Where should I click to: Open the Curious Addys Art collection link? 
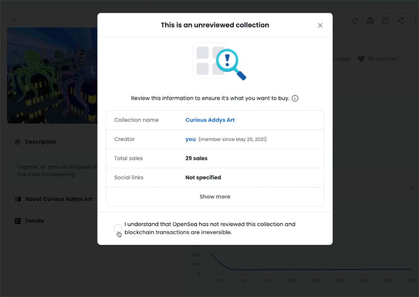click(210, 120)
